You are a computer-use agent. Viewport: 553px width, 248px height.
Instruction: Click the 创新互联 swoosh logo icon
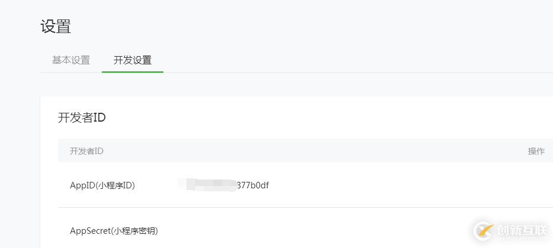486,231
